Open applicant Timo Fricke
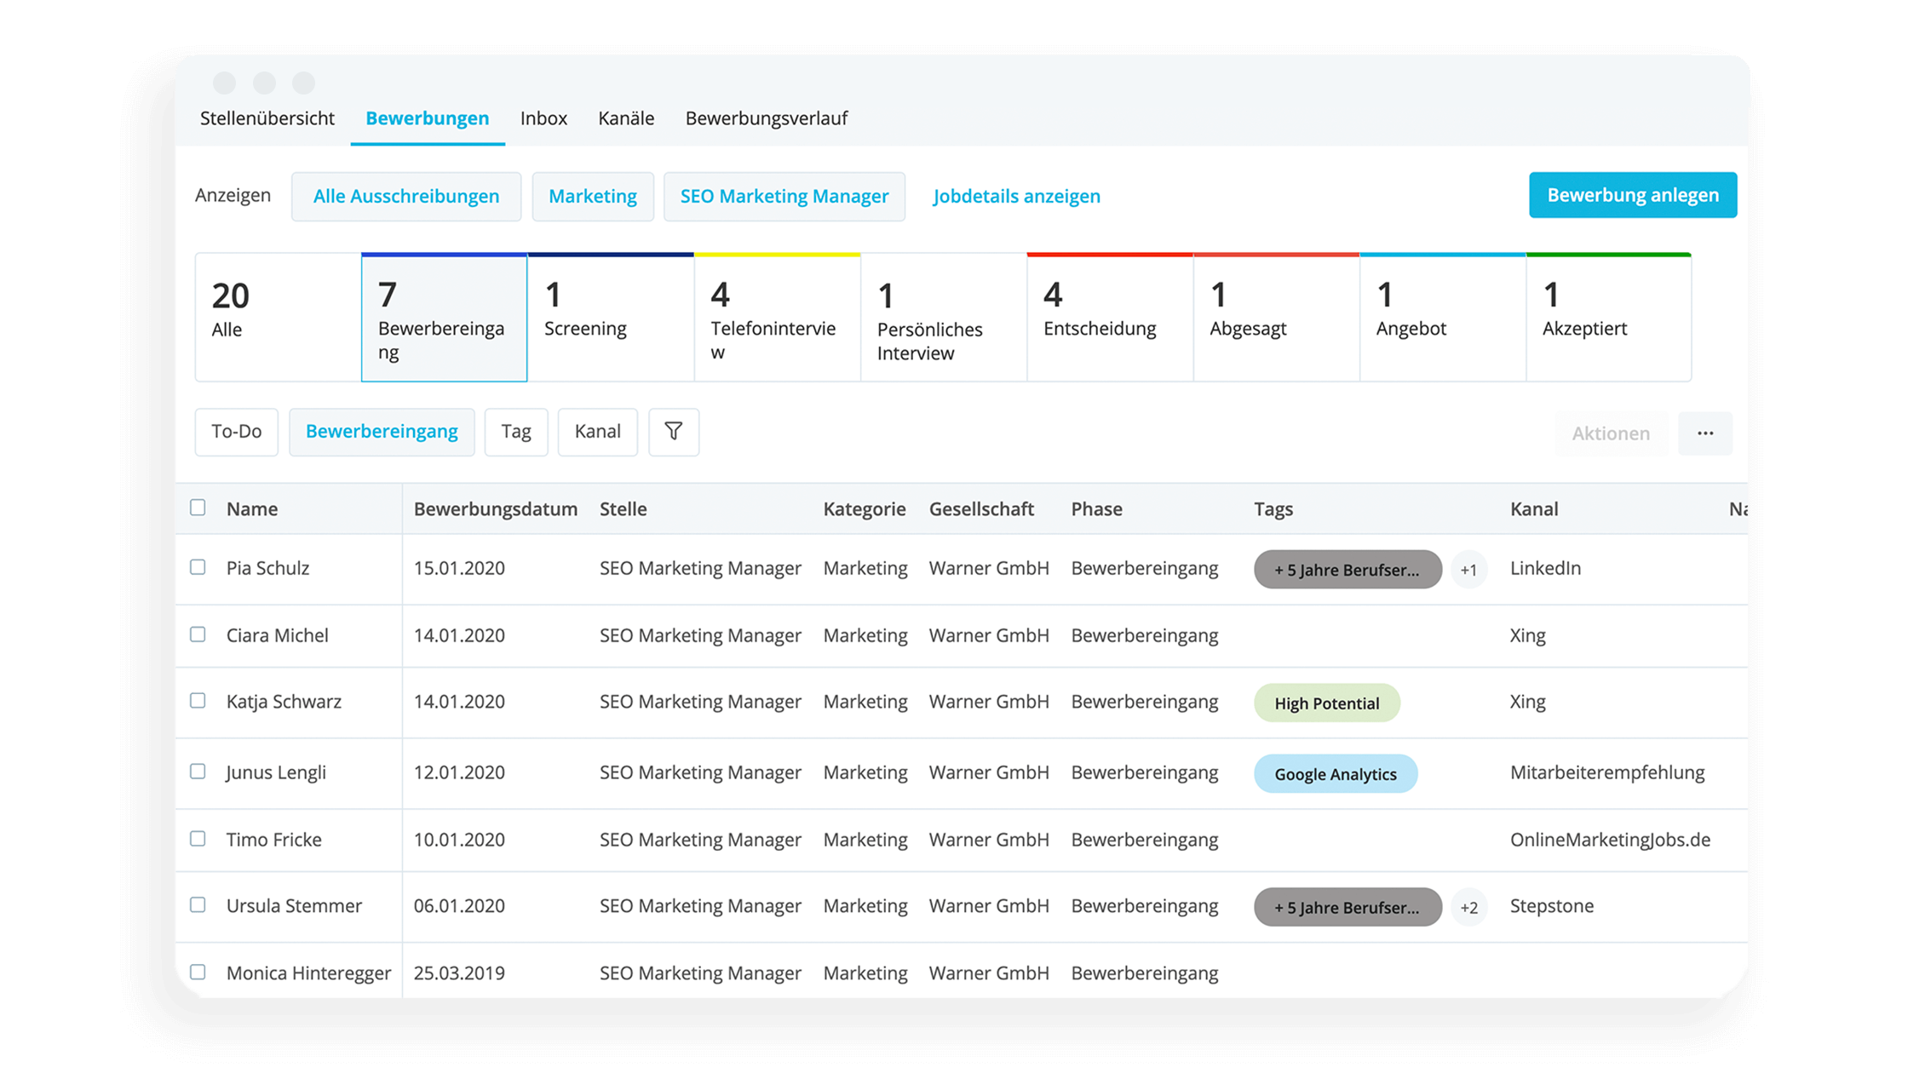This screenshot has height=1073, width=1925. pos(274,840)
